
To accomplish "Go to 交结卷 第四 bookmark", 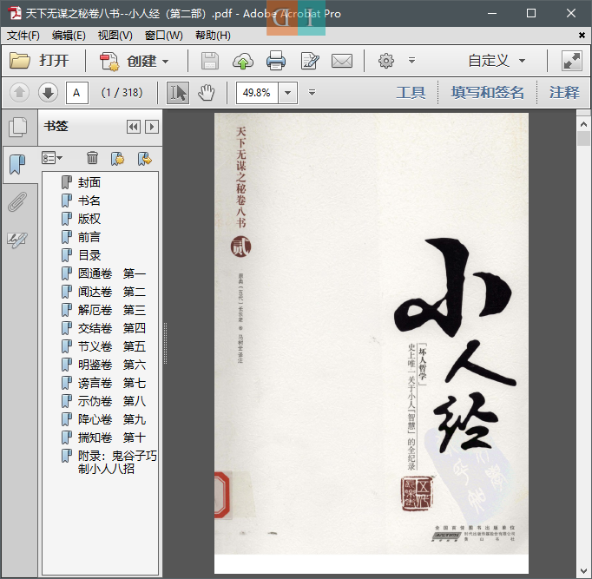I will pyautogui.click(x=112, y=328).
